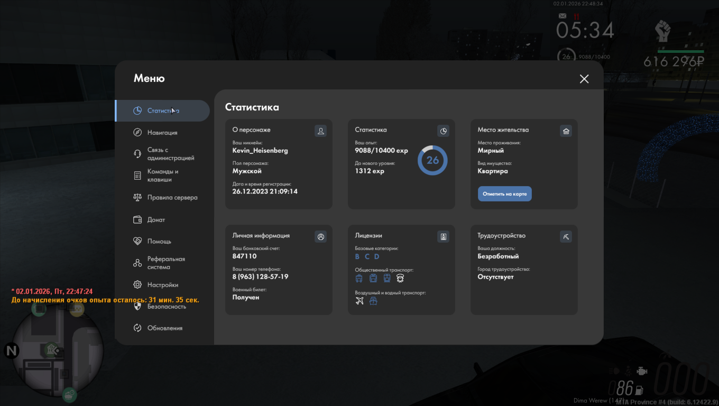Click the Мужской gender value

247,171
